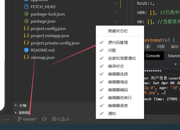Screen dimensions: 180x130
Task: Click the info icon of README.md
Action: click(x=26, y=50)
